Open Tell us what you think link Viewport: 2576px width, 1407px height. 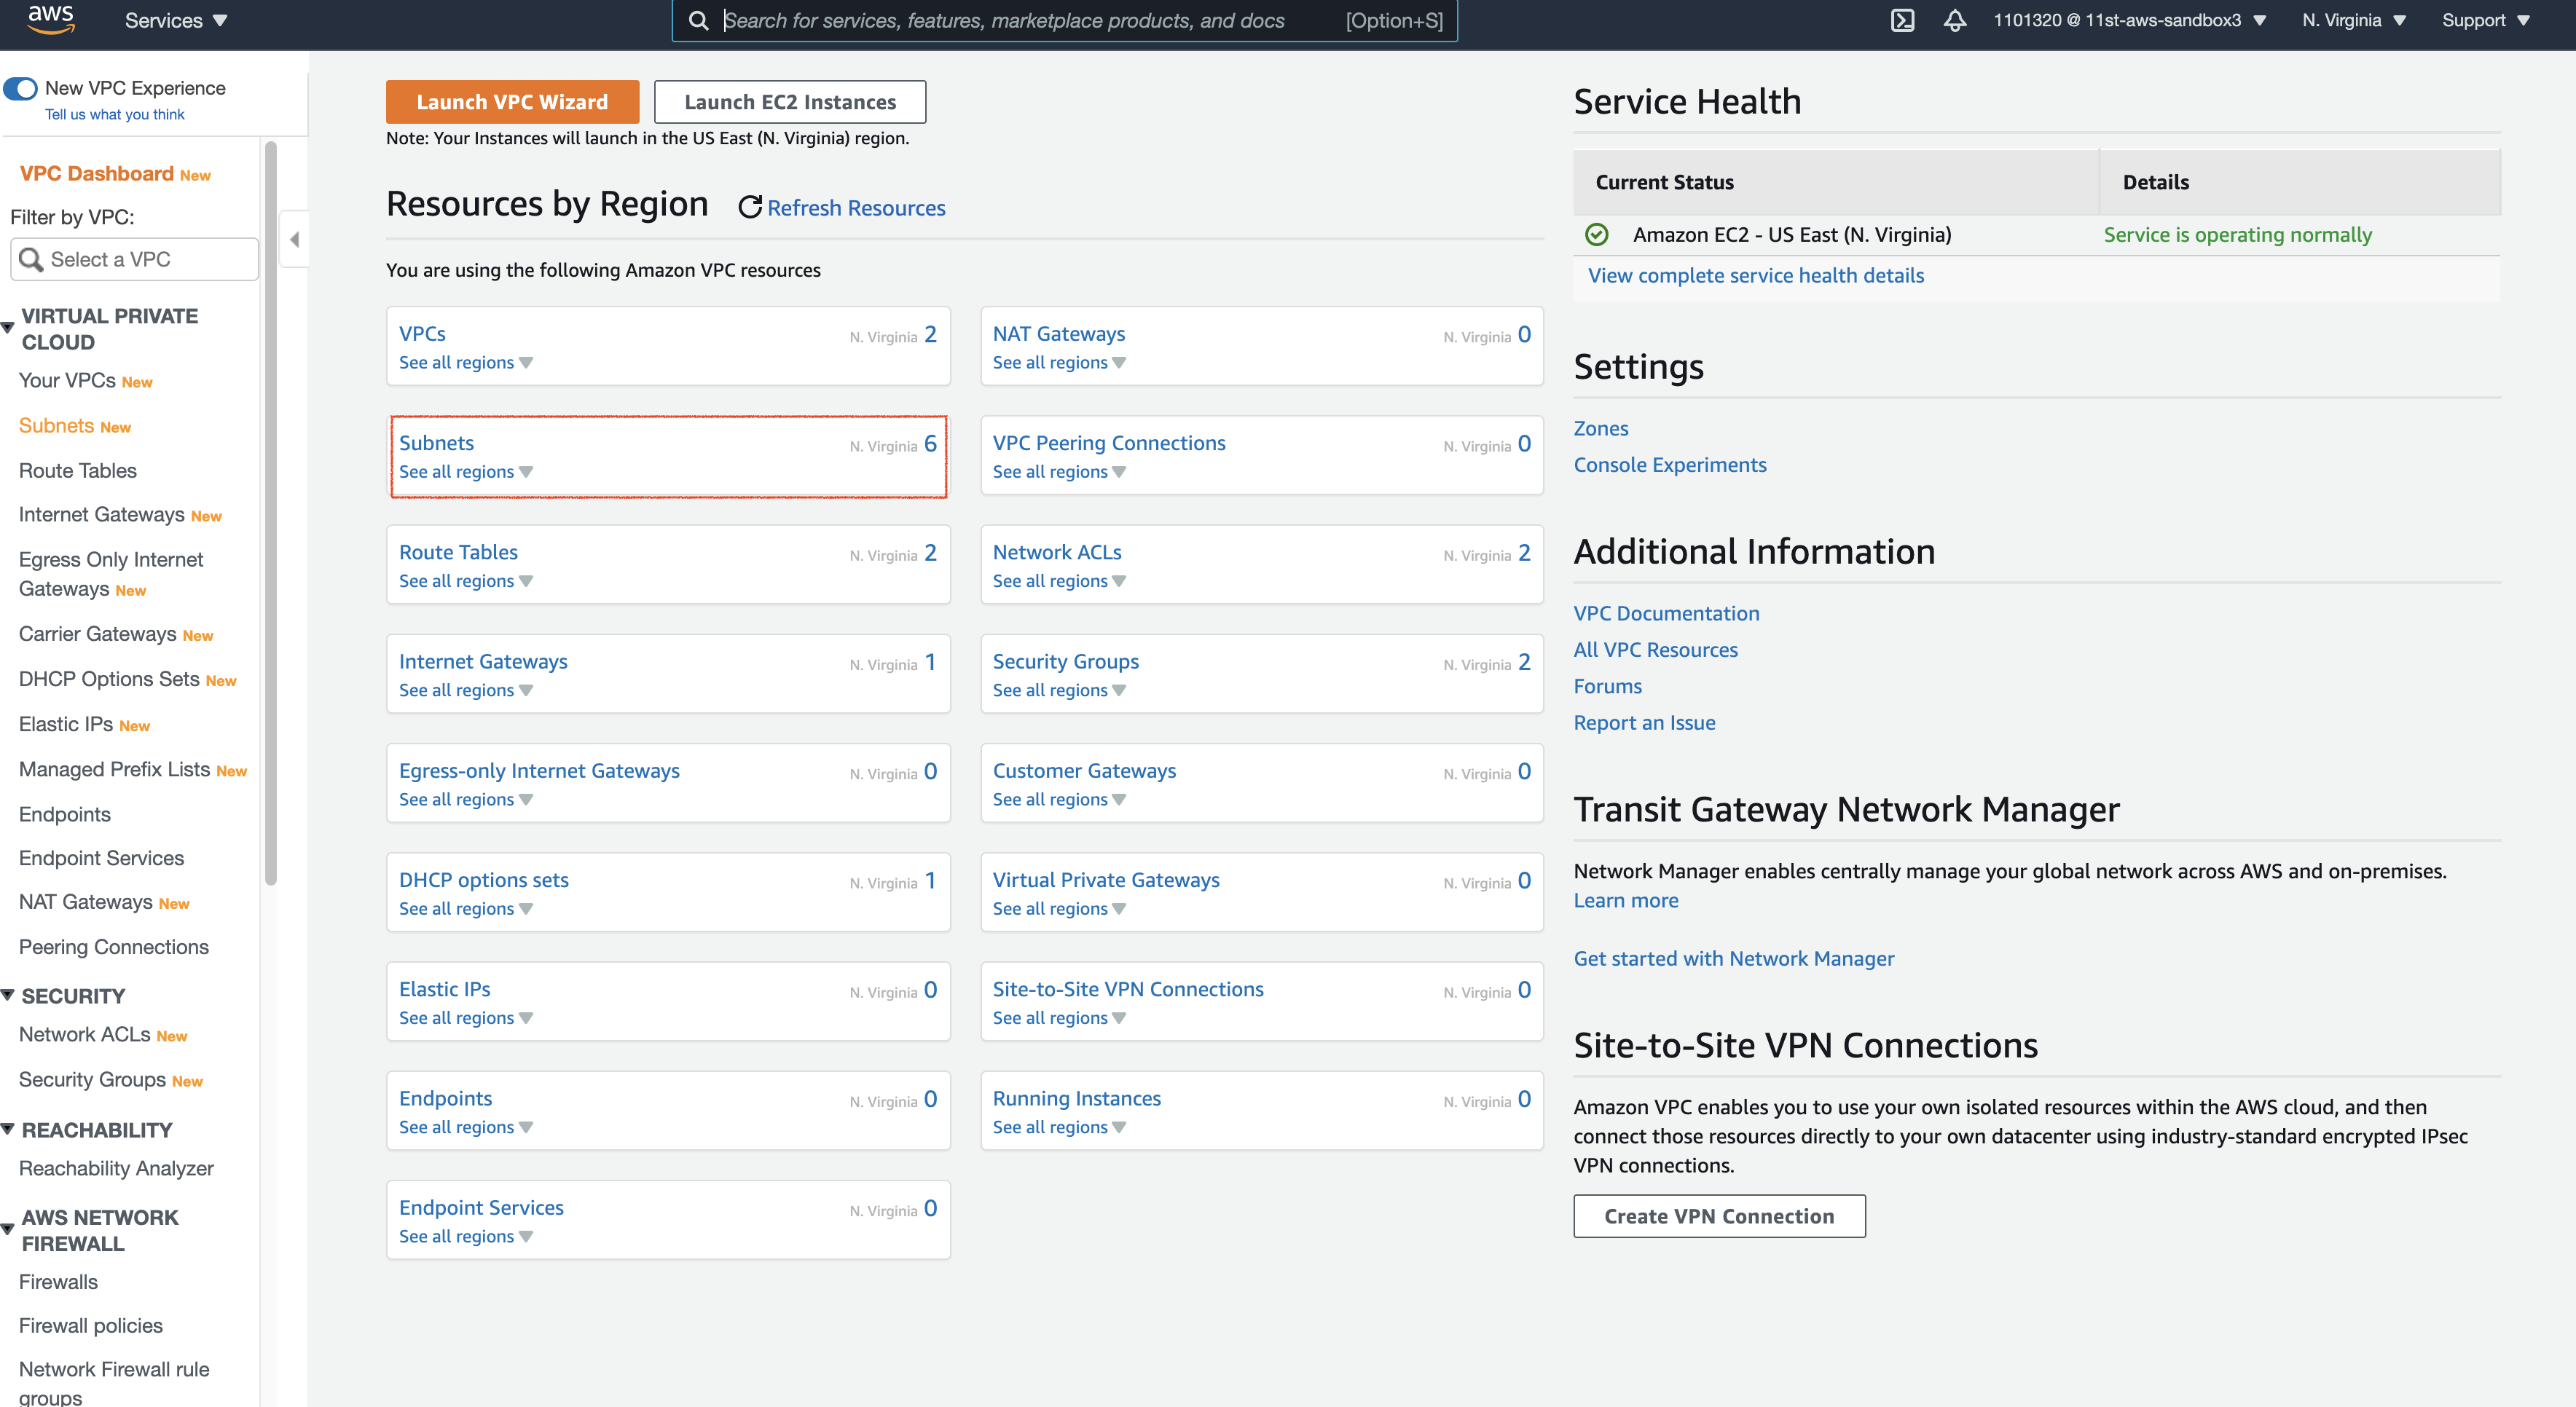(115, 115)
